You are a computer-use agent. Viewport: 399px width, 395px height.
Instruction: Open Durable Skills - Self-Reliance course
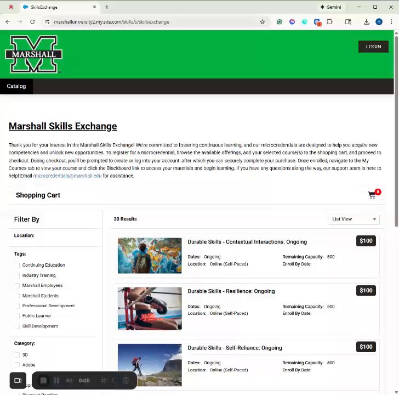pyautogui.click(x=235, y=348)
